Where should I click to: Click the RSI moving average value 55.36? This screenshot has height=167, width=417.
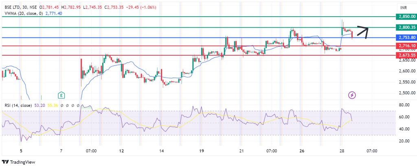coord(53,105)
